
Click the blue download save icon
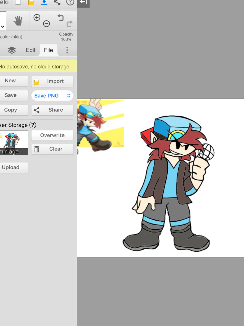44,2
